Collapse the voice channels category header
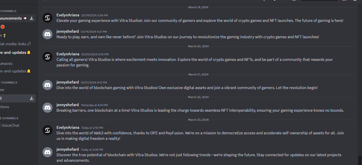This screenshot has height=165, width=362. 9,118
